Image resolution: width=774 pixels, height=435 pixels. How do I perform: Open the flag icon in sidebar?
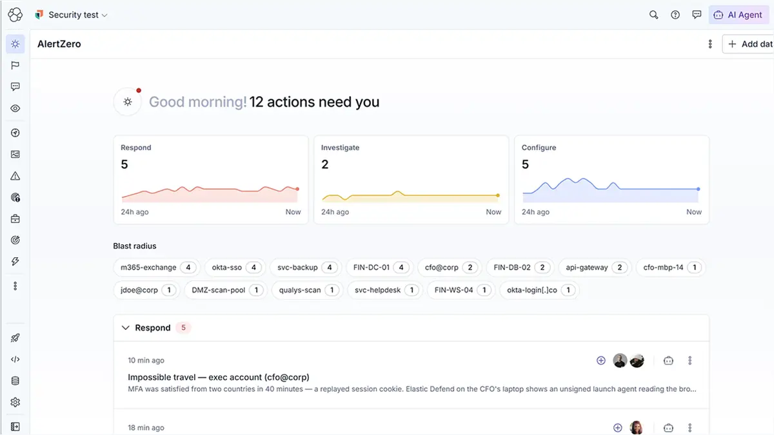click(15, 65)
